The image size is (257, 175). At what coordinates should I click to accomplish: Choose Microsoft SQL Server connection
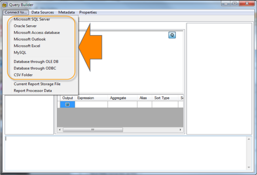pos(32,19)
